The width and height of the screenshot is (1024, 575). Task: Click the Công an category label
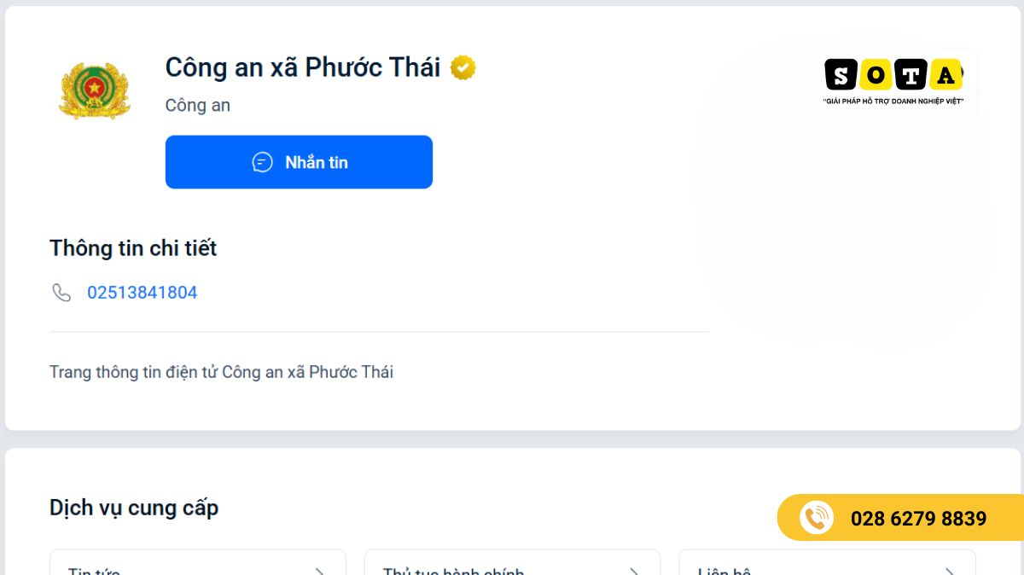(198, 106)
